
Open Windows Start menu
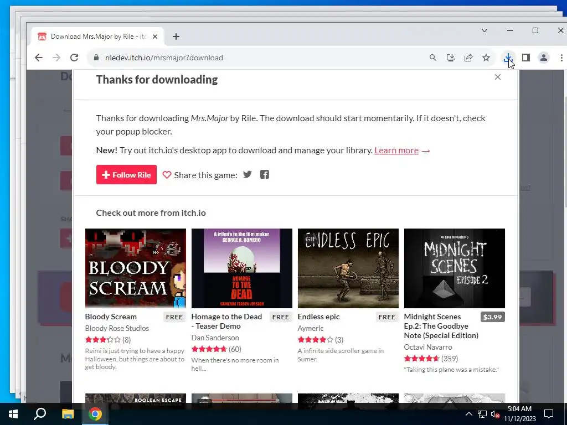[13, 414]
